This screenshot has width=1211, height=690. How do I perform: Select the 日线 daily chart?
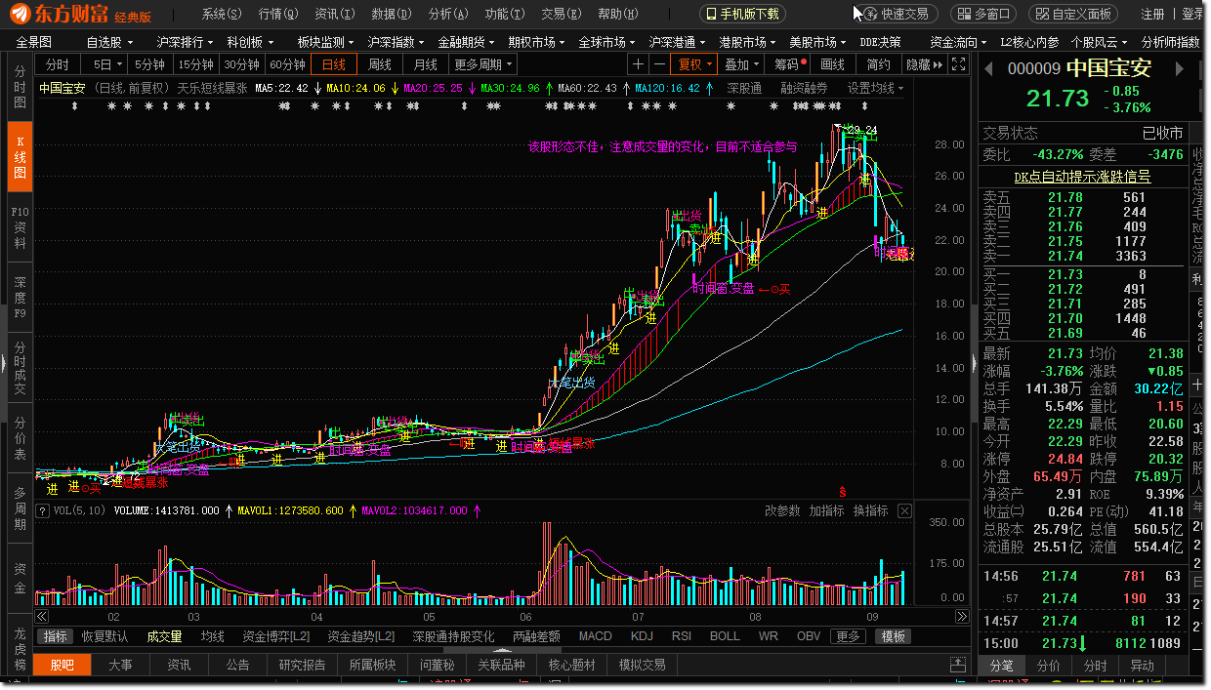(334, 64)
